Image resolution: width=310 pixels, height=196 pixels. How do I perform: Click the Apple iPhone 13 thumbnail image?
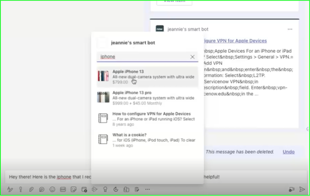[x=103, y=76]
